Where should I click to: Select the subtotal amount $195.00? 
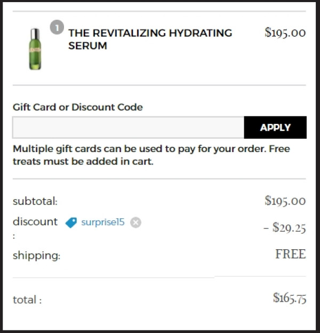point(285,201)
